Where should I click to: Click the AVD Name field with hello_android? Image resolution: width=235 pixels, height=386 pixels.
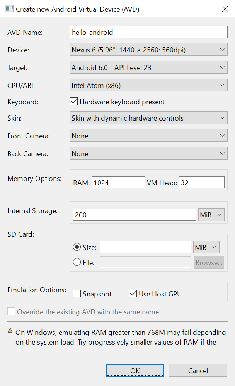[149, 32]
